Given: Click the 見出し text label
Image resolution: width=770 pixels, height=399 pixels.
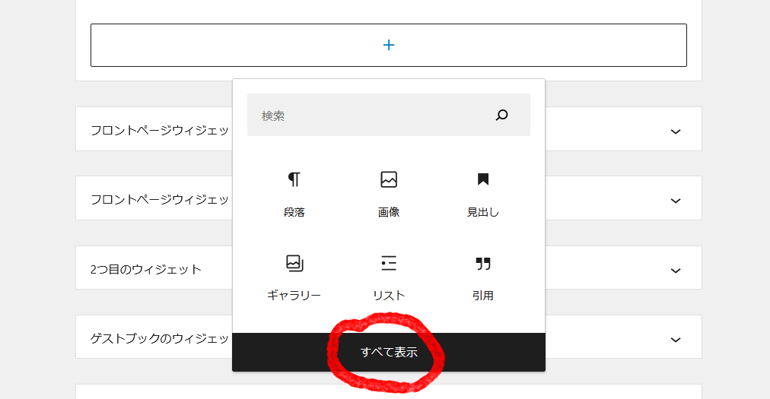Looking at the screenshot, I should 483,212.
